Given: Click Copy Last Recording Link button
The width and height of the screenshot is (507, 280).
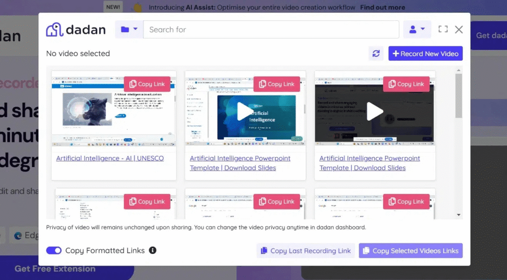Looking at the screenshot, I should tap(306, 251).
